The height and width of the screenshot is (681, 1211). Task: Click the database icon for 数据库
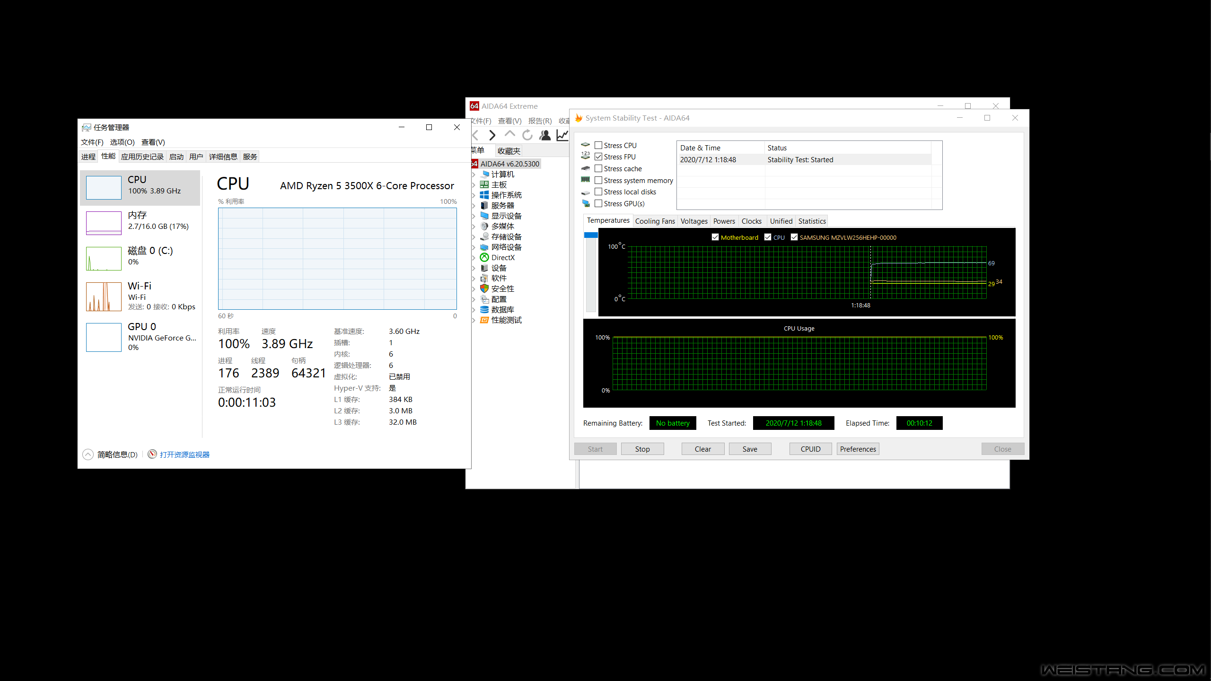[x=484, y=309]
